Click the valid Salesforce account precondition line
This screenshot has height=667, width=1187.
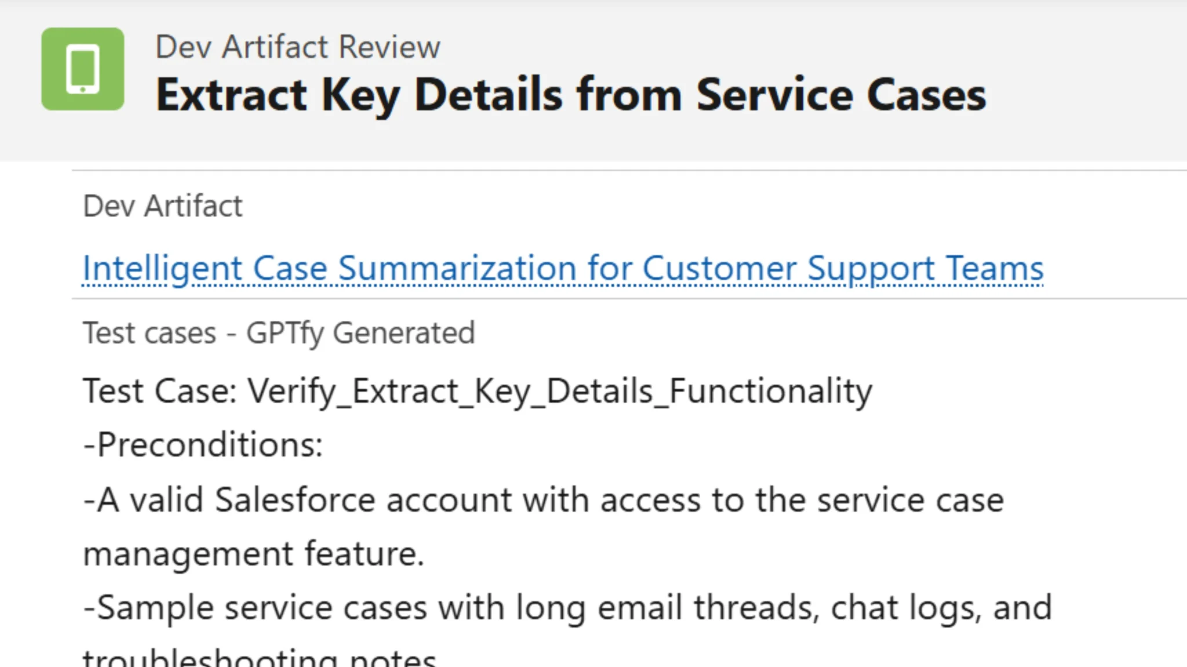click(542, 499)
